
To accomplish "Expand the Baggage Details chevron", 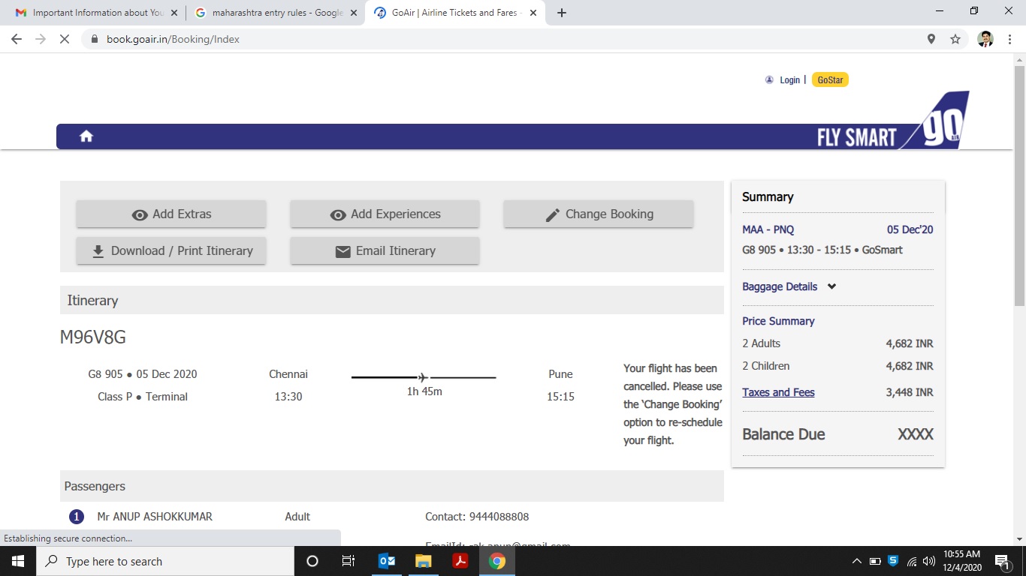I will tap(831, 286).
